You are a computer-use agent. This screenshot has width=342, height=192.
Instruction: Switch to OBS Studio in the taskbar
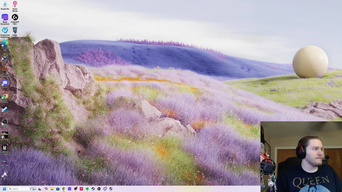click(76, 189)
